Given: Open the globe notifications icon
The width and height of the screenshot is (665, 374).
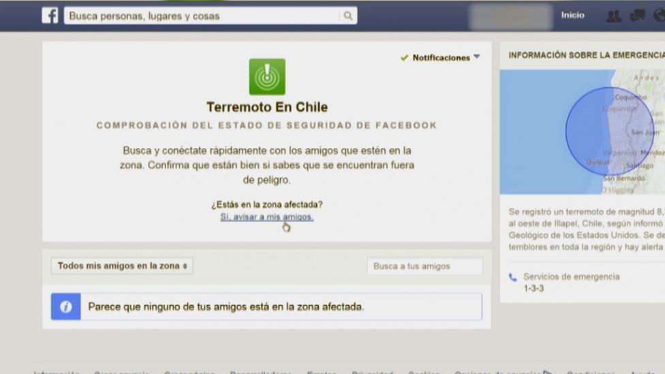Looking at the screenshot, I should coord(660,16).
